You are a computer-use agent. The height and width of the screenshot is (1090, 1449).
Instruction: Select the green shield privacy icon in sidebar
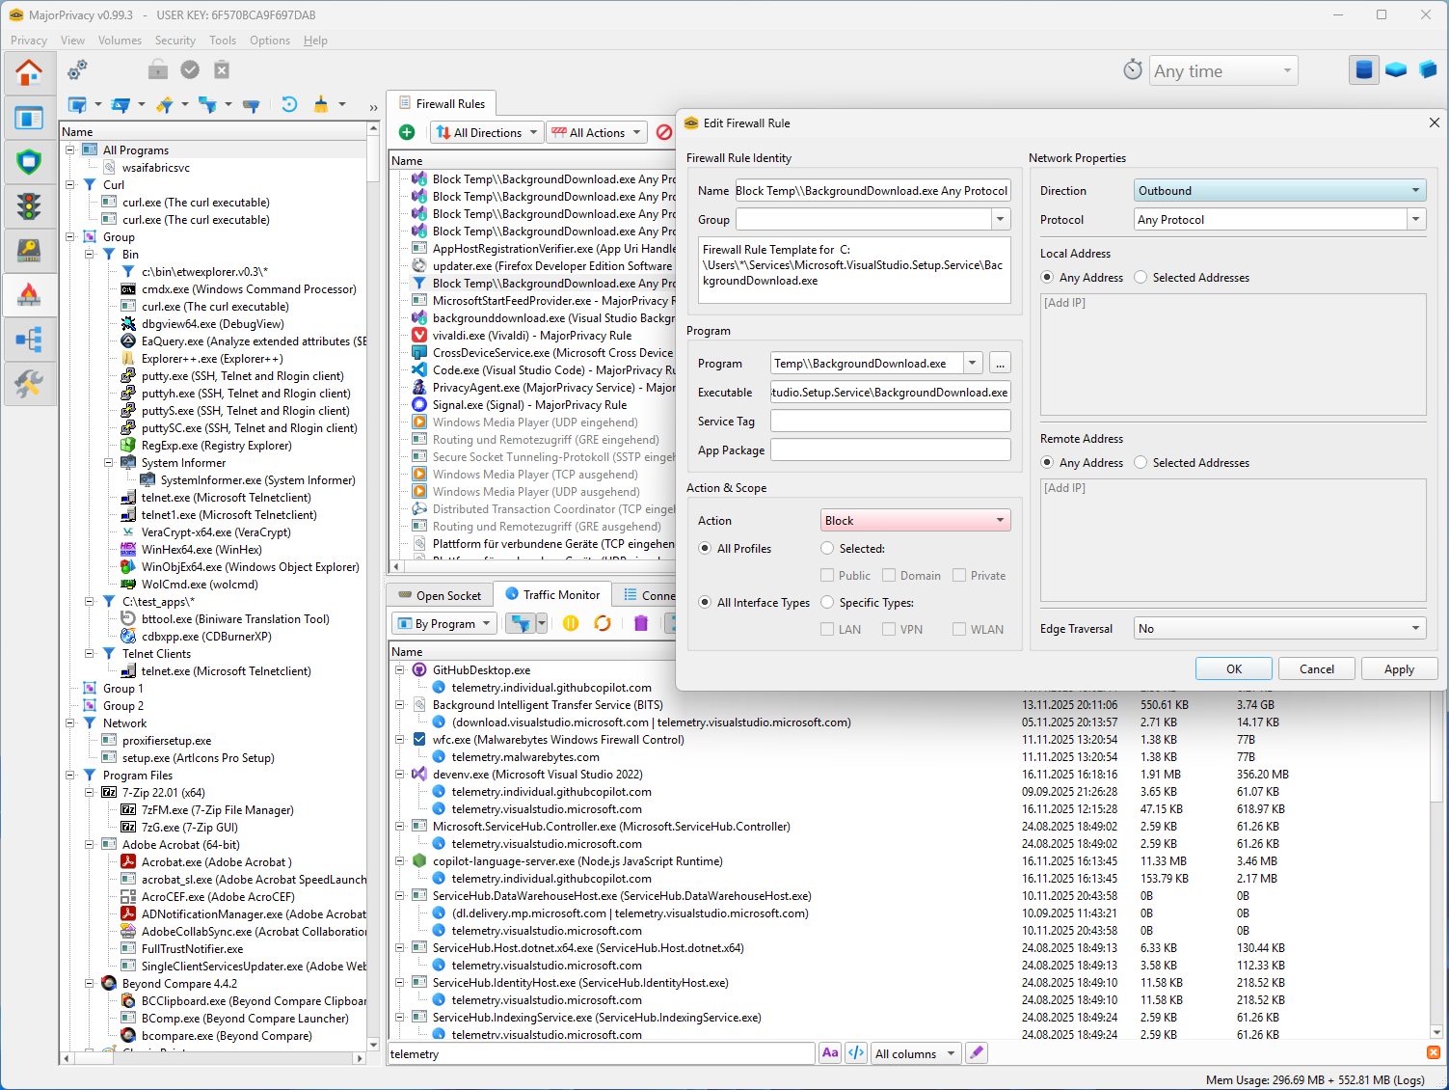coord(30,162)
